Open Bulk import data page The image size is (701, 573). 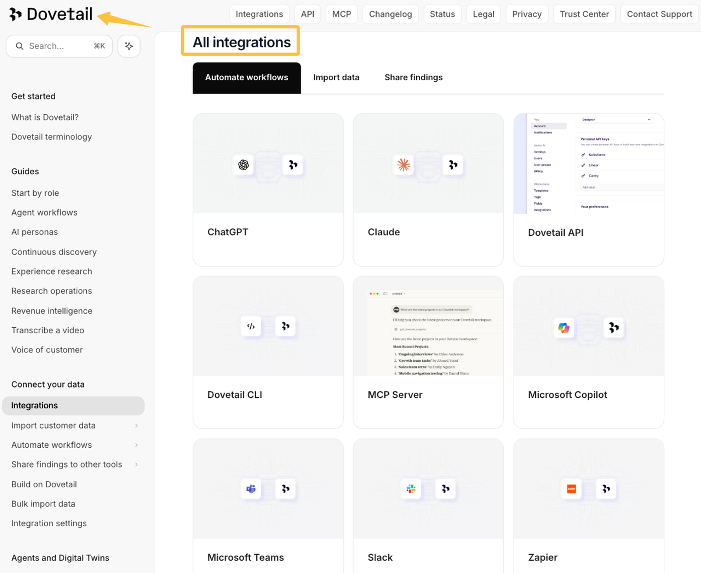click(x=43, y=504)
